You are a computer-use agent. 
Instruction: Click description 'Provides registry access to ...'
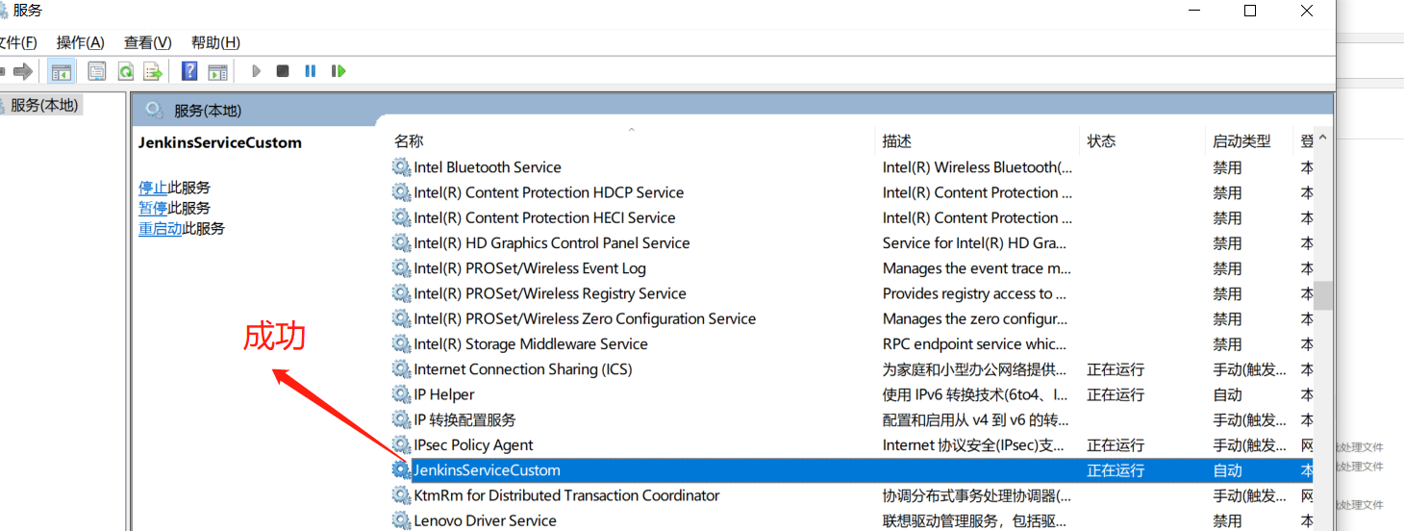tap(975, 293)
